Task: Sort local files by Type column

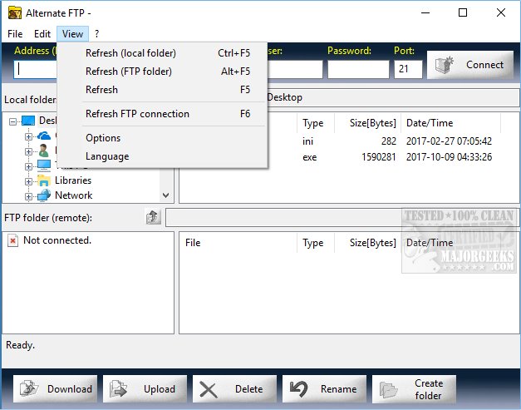Action: click(316, 123)
